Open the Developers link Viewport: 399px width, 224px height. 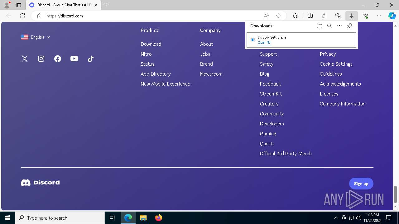tap(272, 124)
